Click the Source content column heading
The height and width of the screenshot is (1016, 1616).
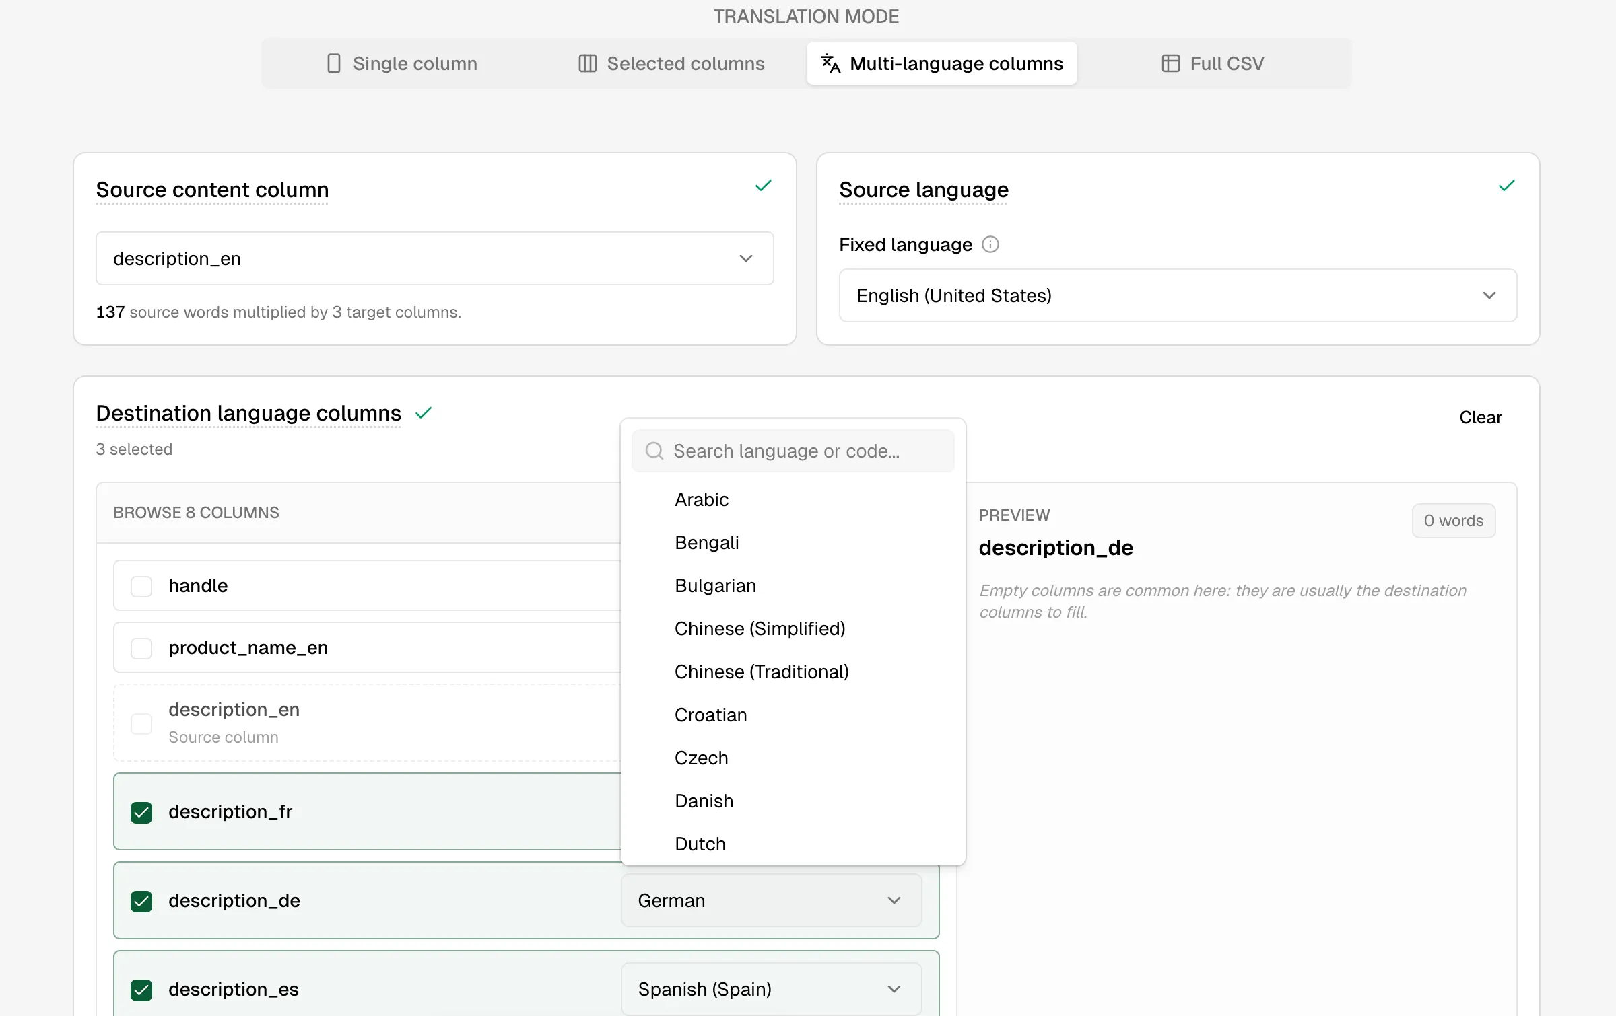pyautogui.click(x=212, y=190)
